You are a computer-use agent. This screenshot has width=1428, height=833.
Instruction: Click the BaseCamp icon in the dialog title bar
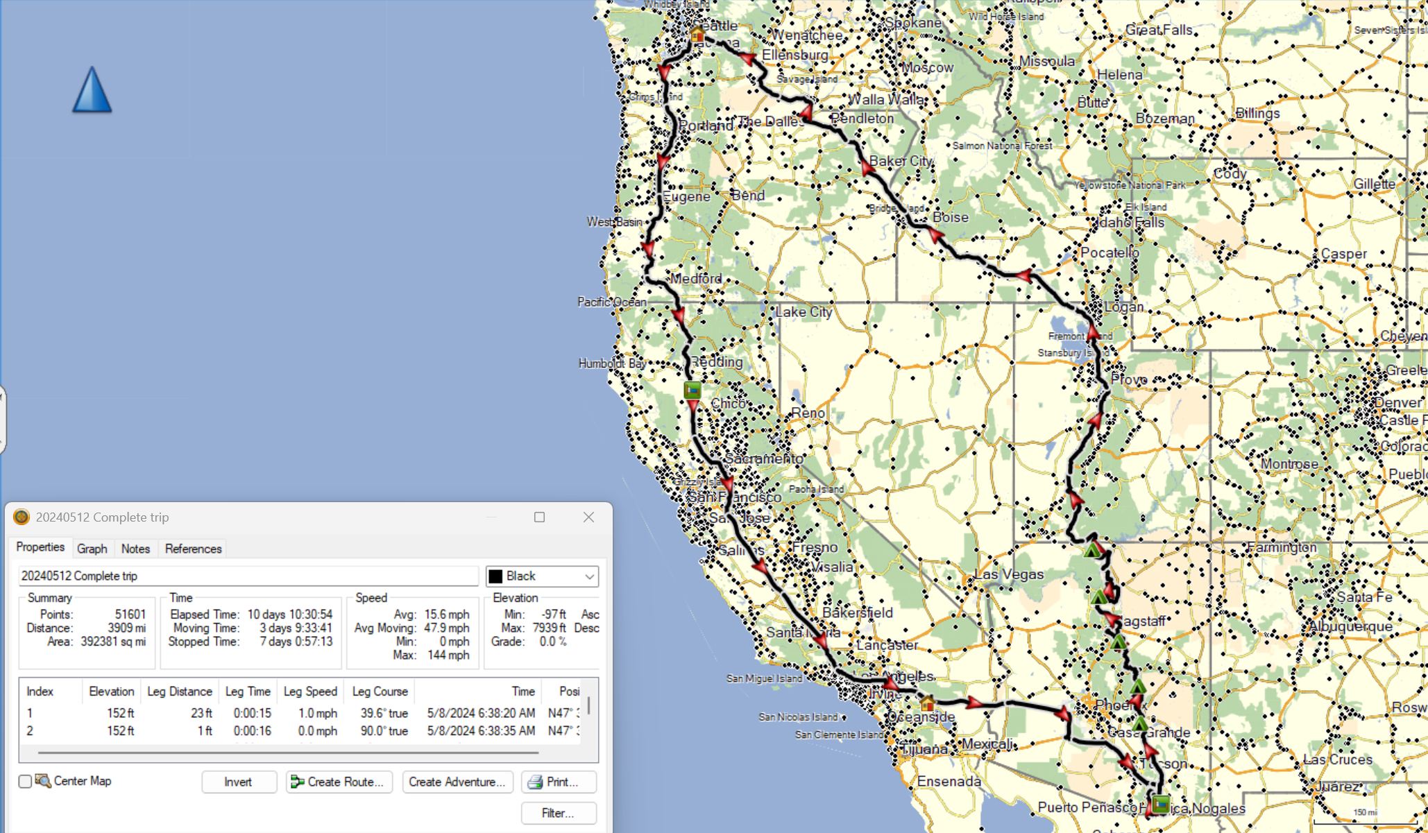[x=22, y=517]
